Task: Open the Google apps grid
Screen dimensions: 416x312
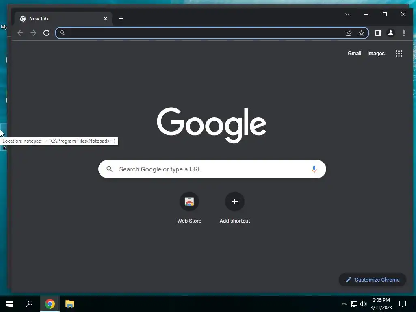Action: point(399,54)
